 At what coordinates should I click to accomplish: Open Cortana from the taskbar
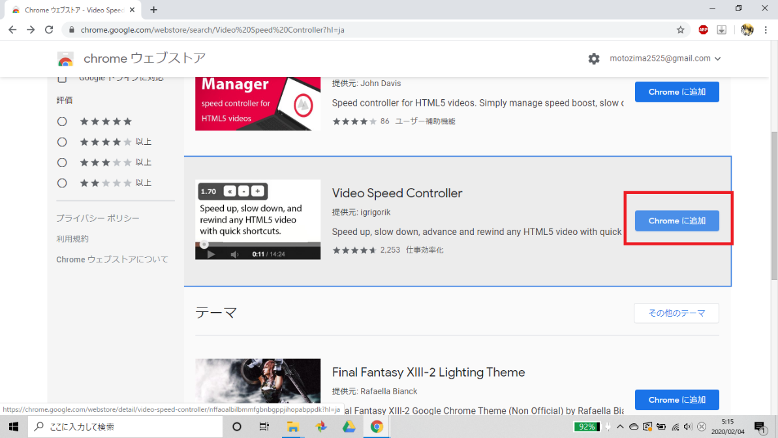point(237,427)
